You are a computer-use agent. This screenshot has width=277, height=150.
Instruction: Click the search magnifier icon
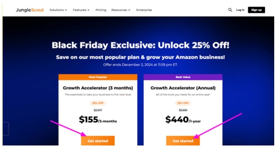pyautogui.click(x=230, y=10)
